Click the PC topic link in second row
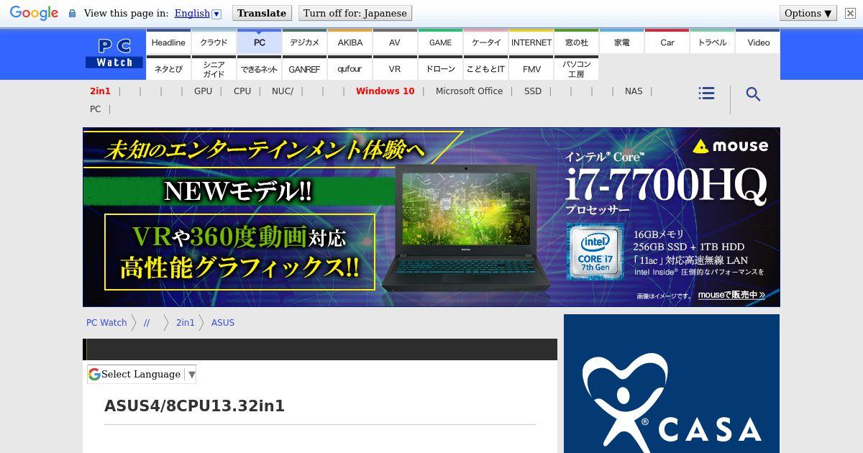This screenshot has width=863, height=453. pyautogui.click(x=95, y=109)
